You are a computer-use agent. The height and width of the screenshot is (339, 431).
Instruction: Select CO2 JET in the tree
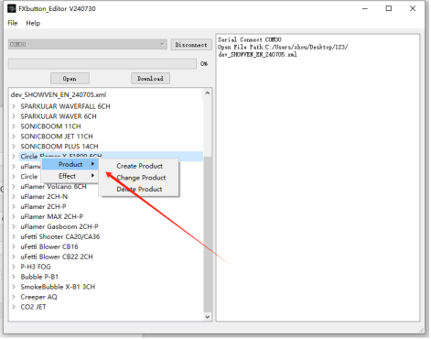(33, 307)
